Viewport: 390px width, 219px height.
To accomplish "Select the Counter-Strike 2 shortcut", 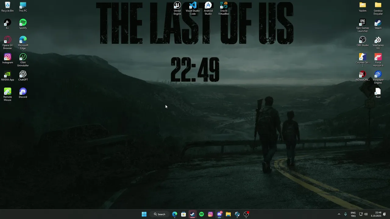I will [x=363, y=60].
